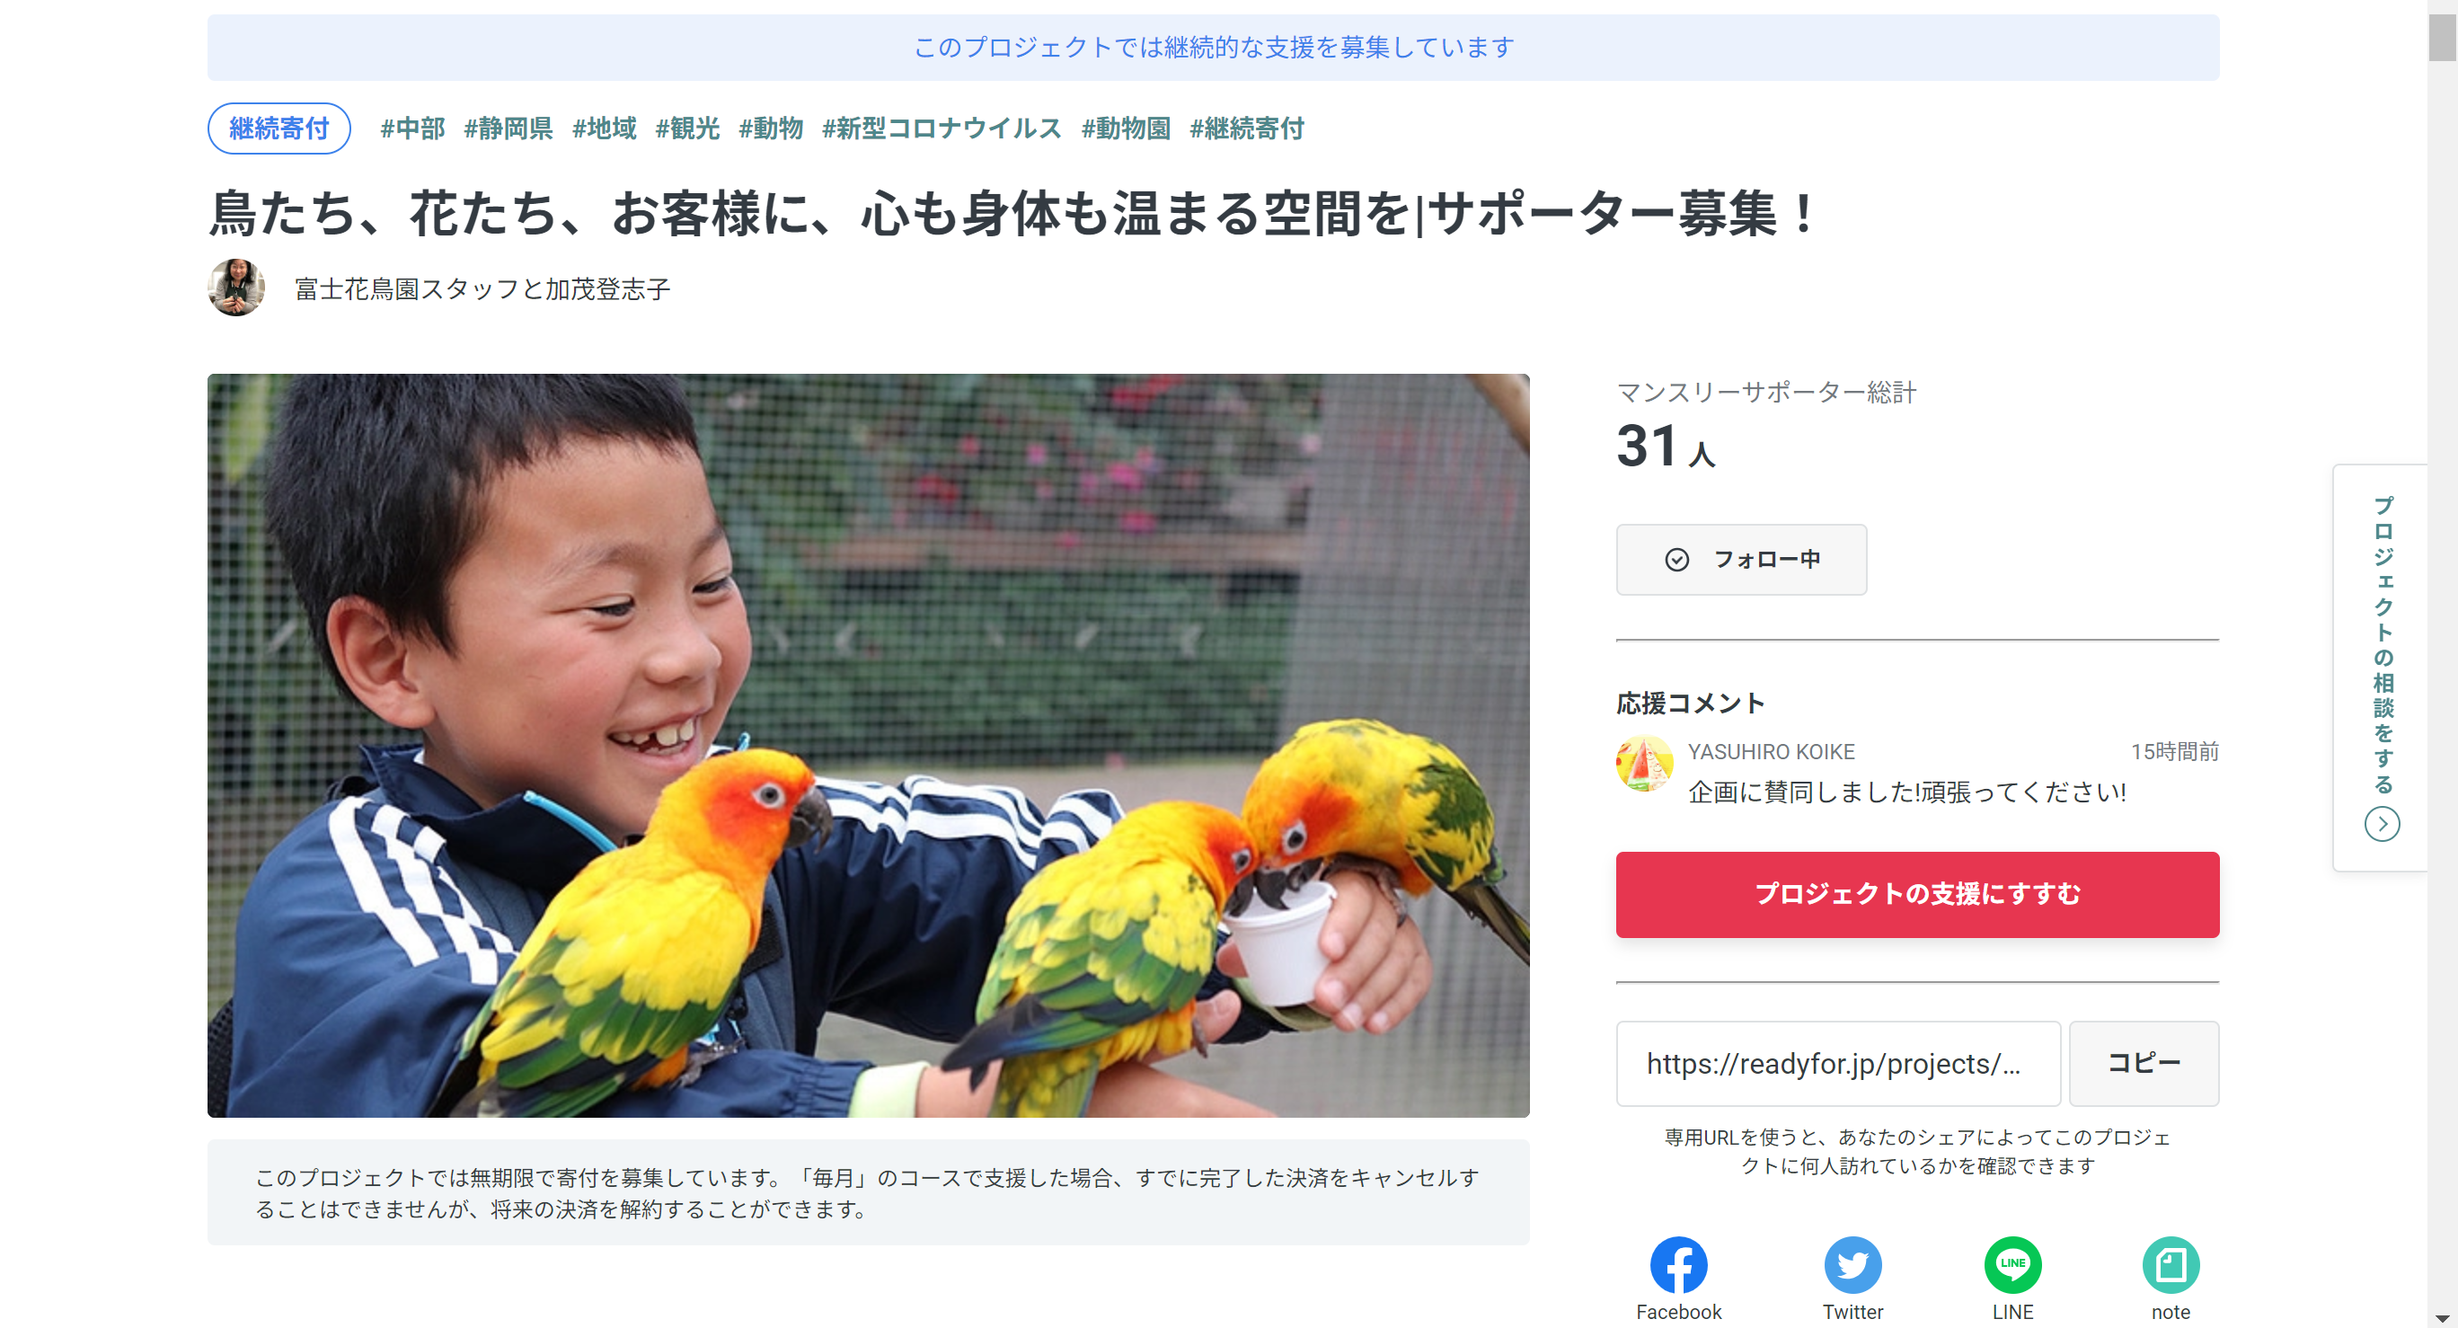Toggle the フォロー中 follow button
The image size is (2458, 1328).
coord(1741,559)
